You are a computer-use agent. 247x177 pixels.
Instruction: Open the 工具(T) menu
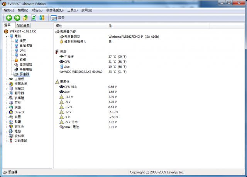72,10
